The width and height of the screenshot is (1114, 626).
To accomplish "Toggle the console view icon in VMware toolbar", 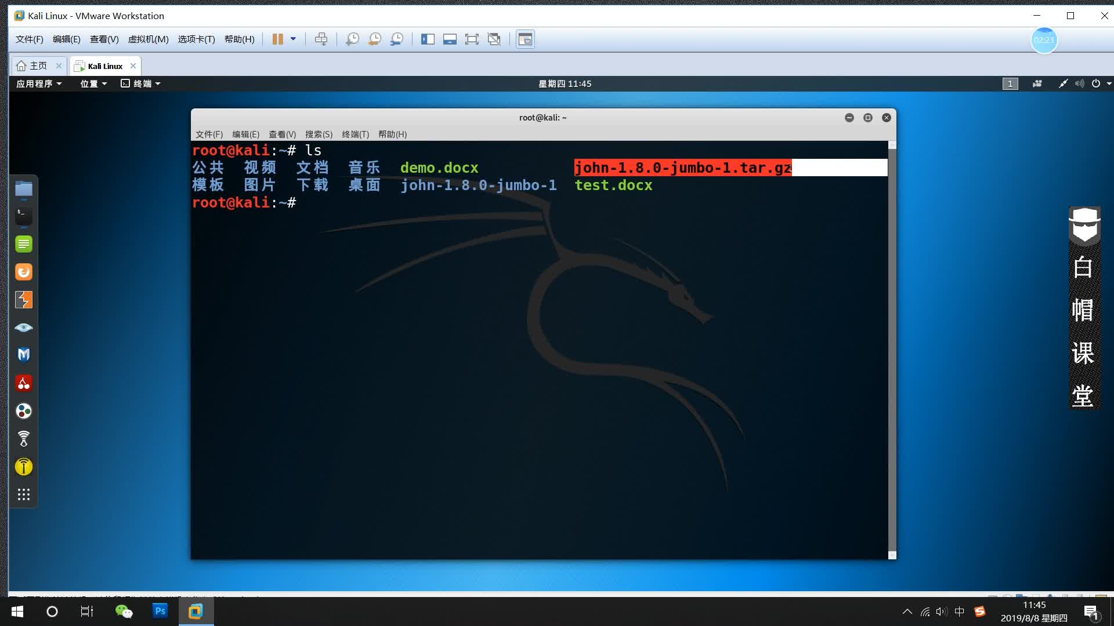I will click(525, 39).
